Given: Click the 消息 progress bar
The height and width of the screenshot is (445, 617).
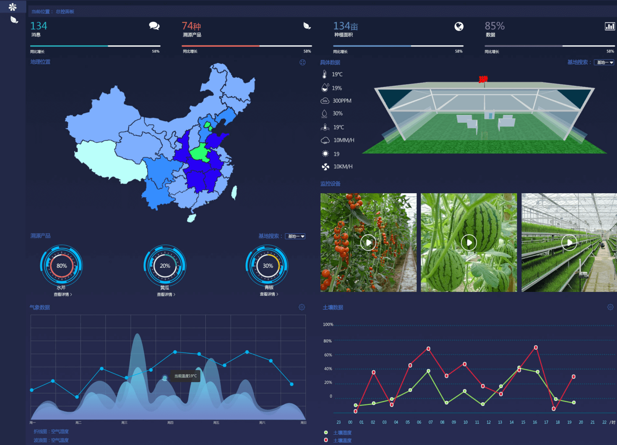Looking at the screenshot, I should point(95,46).
